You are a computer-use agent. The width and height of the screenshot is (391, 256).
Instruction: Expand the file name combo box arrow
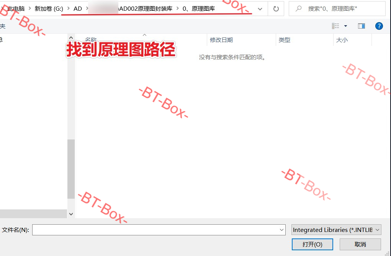click(x=281, y=230)
